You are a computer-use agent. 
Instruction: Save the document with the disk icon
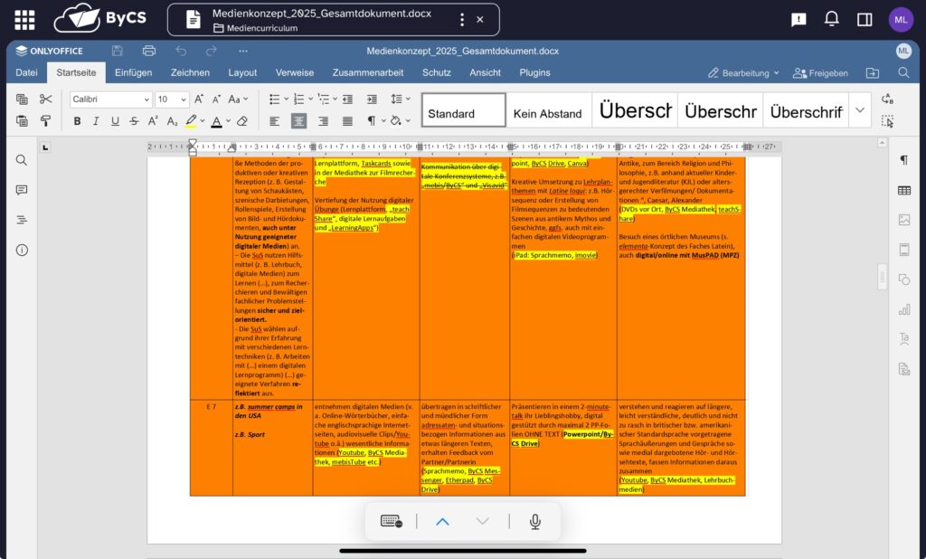[117, 51]
